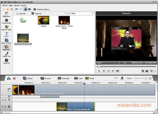Open the Transiciones panel
Screen dimensions: 158x114
(6, 21)
